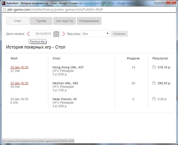The width and height of the screenshot is (178, 145).
Task: Go to next day with right arrow
Action: [64, 34]
